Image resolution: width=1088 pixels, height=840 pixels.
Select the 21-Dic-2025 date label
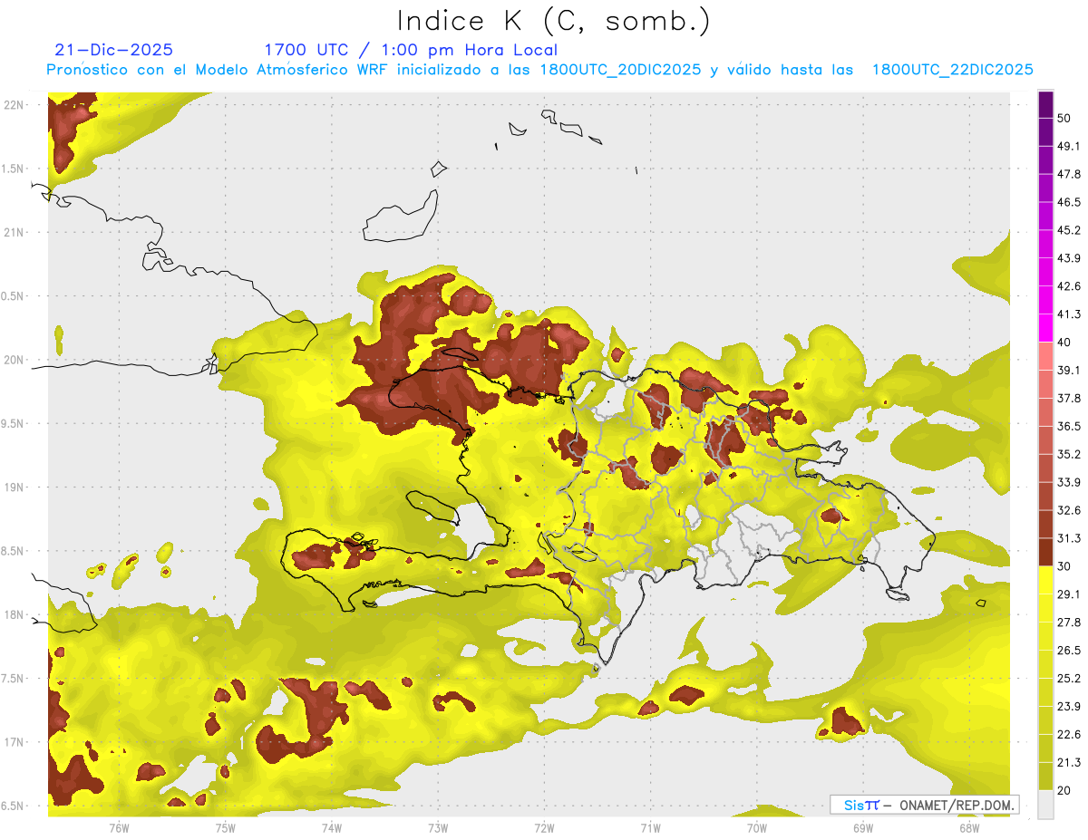(114, 50)
